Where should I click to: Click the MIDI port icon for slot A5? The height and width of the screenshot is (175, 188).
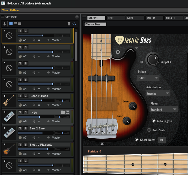click(20, 105)
